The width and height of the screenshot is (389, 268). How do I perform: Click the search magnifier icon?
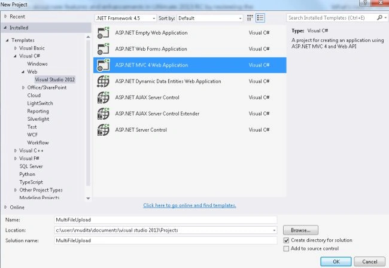[x=379, y=17]
